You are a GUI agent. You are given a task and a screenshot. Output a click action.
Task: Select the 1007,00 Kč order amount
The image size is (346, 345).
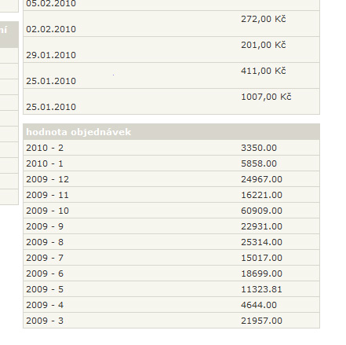[x=266, y=97]
